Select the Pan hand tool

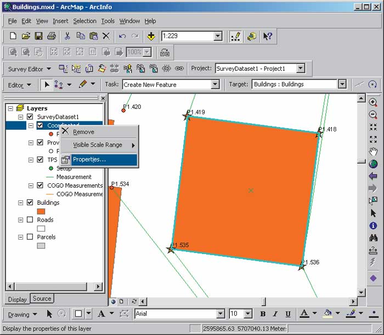[x=373, y=152]
